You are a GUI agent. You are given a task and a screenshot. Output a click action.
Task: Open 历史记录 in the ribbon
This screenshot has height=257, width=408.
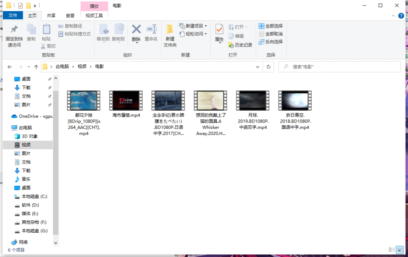click(240, 45)
